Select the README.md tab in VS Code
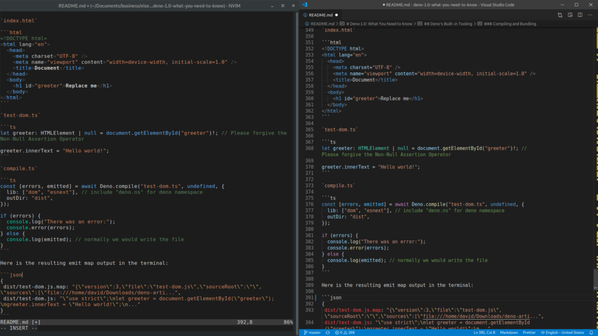 321,15
